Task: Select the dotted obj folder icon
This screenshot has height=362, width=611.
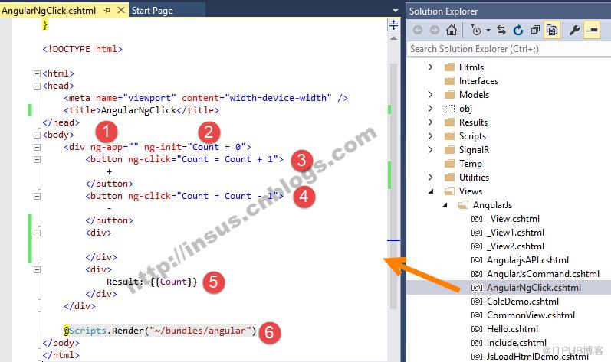Action: coord(450,109)
